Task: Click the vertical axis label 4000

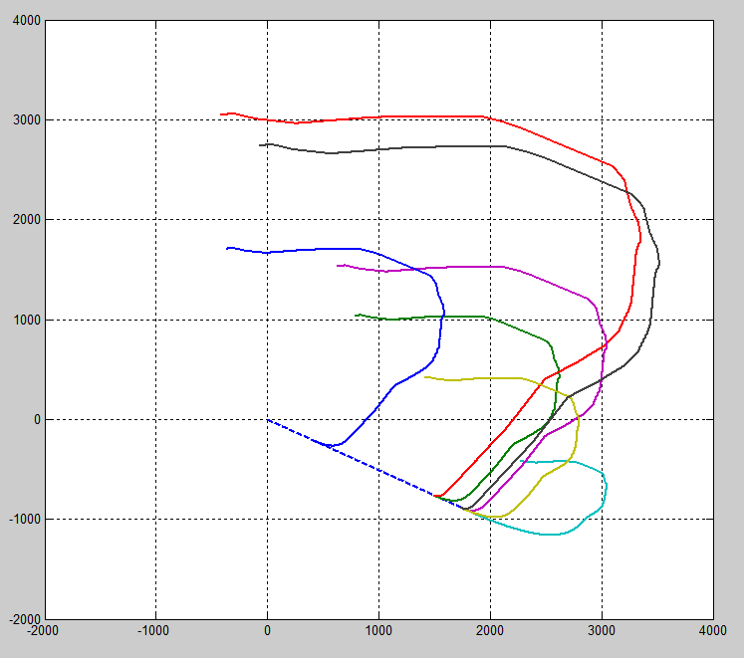Action: click(x=27, y=20)
